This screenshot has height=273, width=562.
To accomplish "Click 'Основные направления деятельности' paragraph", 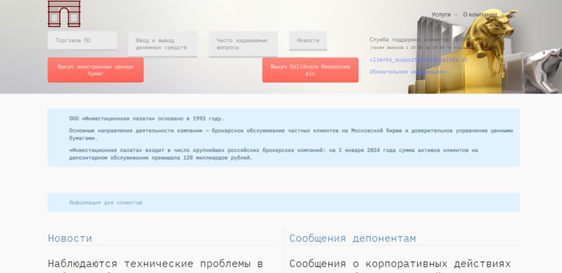I will 291,134.
